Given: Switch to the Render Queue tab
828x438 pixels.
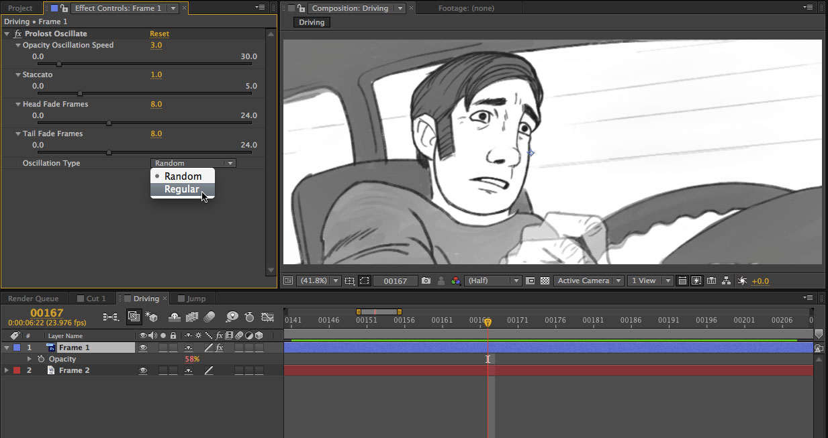Looking at the screenshot, I should [34, 298].
